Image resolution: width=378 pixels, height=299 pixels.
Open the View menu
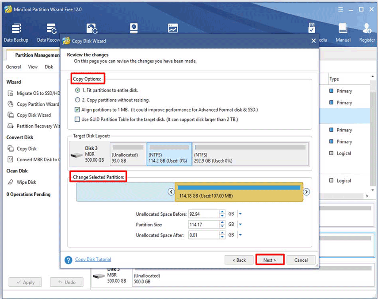(33, 66)
